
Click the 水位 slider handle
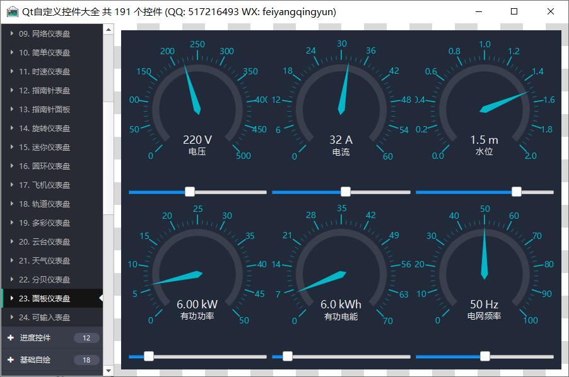click(517, 192)
